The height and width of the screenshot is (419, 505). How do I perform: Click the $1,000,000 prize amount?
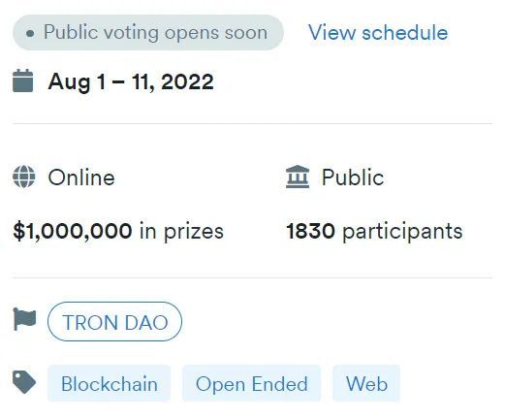pos(73,231)
